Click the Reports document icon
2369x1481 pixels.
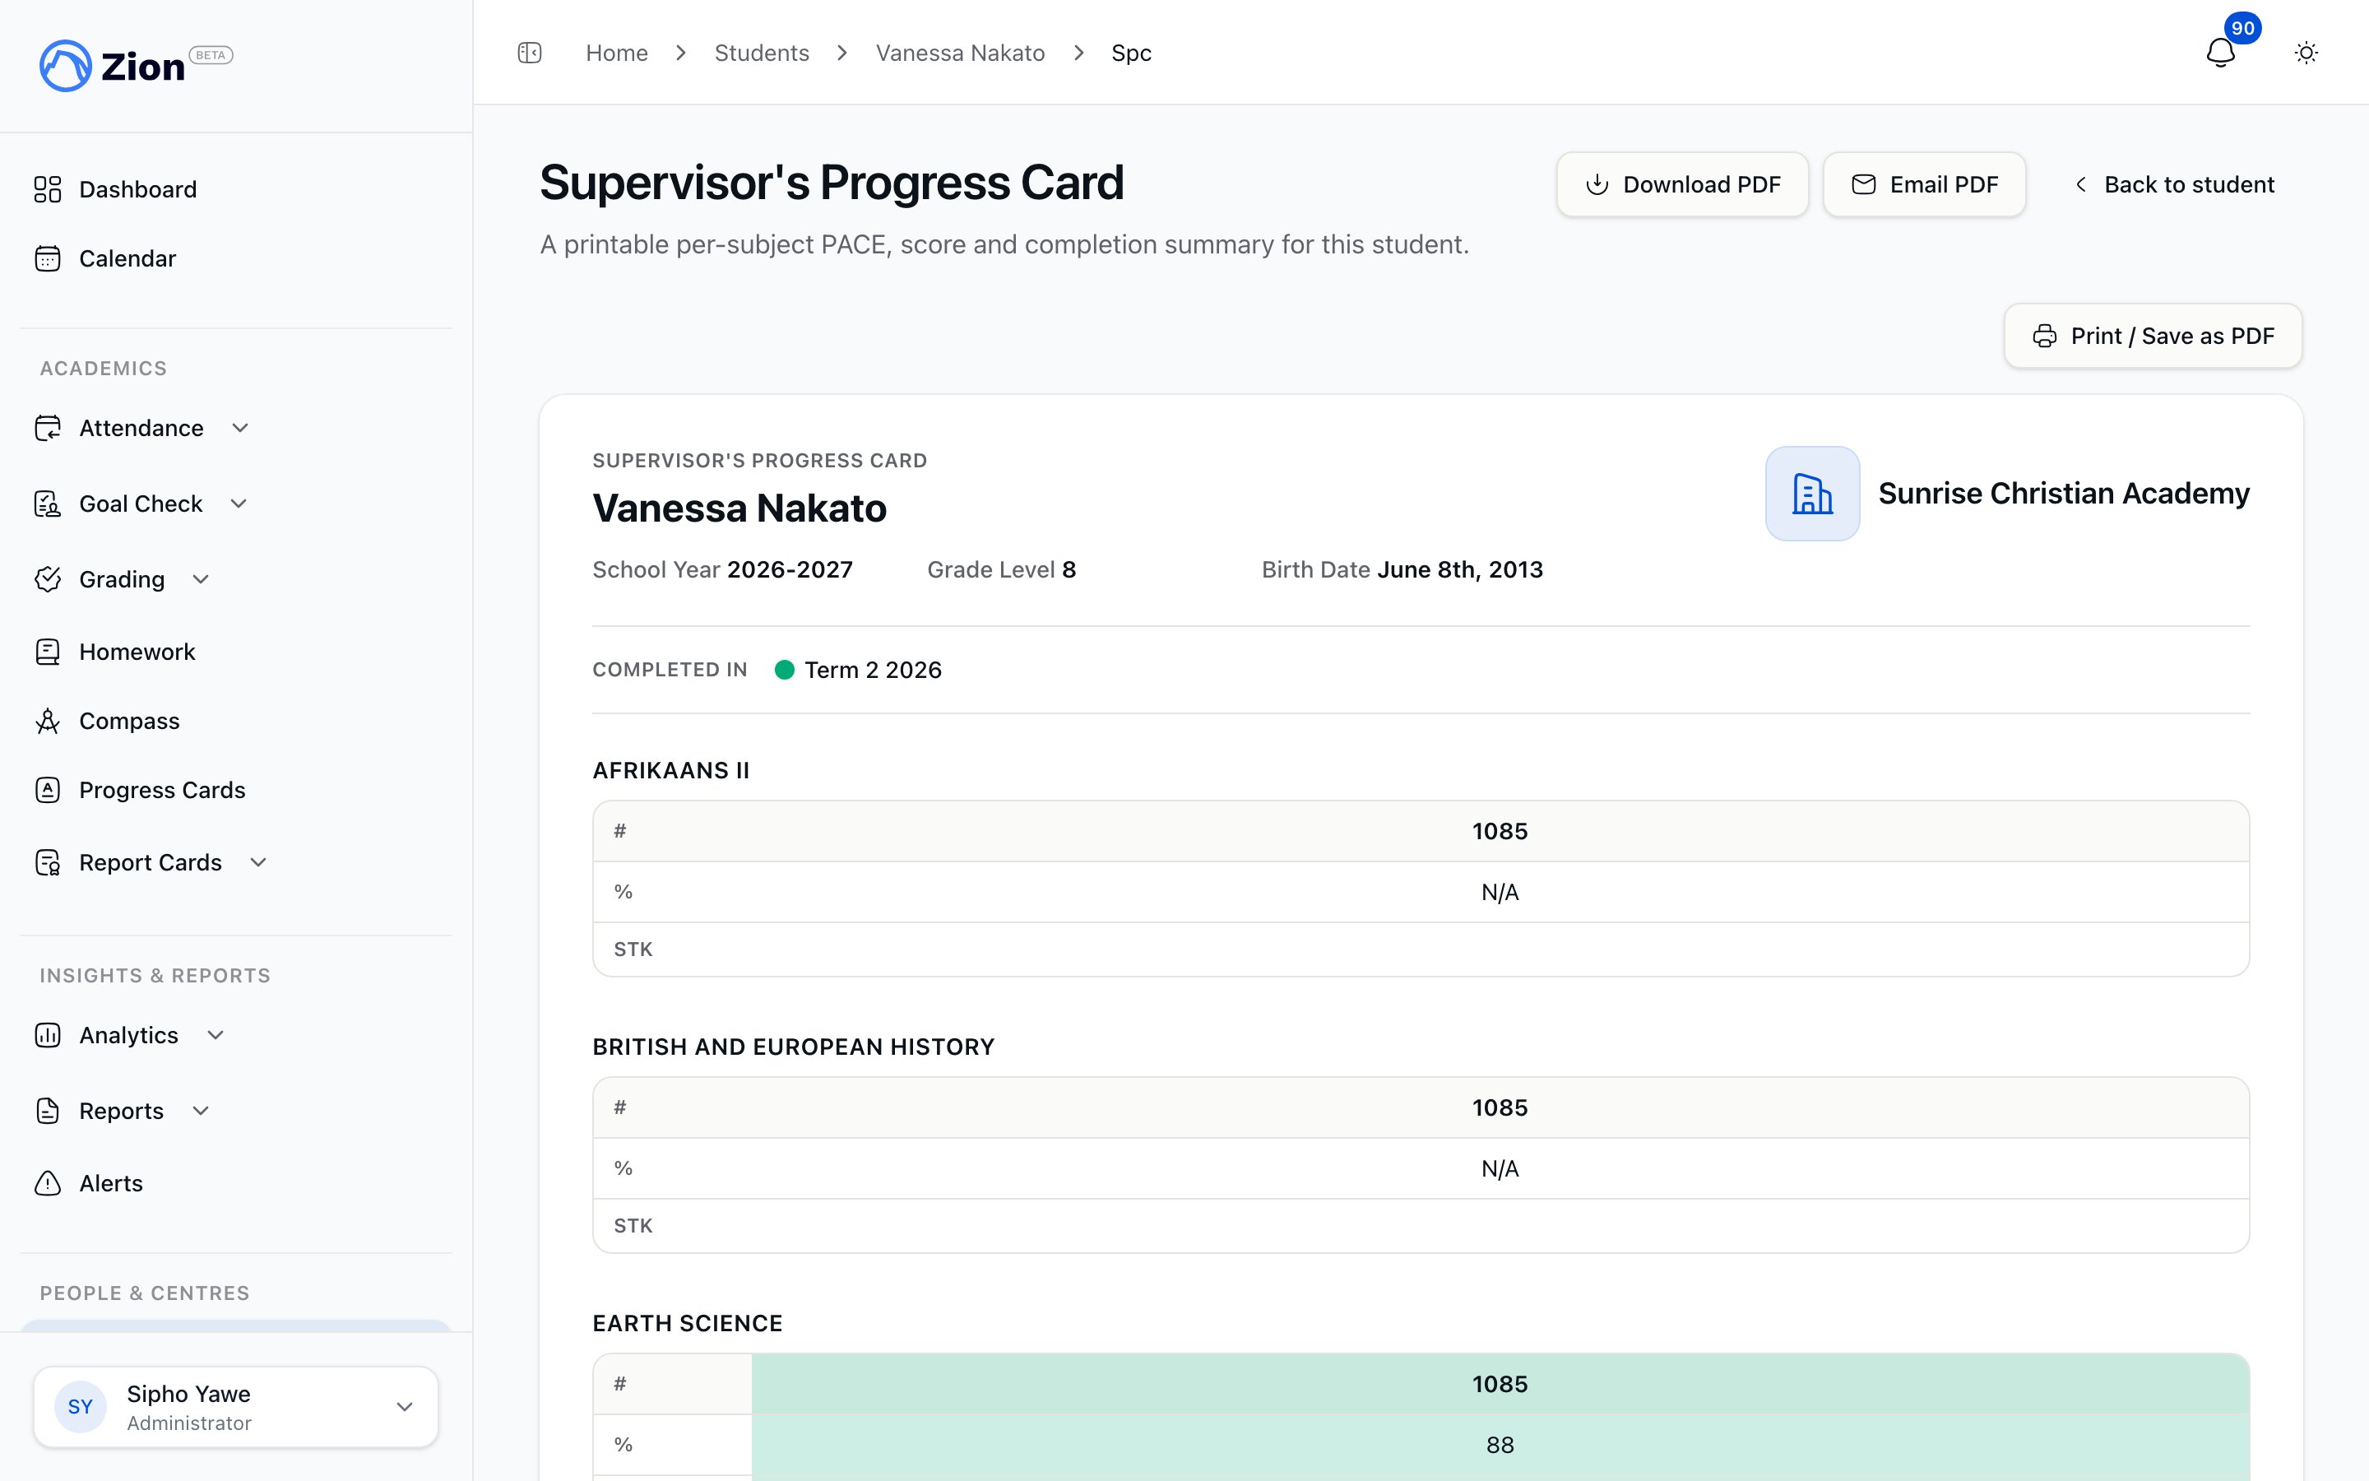[48, 1111]
